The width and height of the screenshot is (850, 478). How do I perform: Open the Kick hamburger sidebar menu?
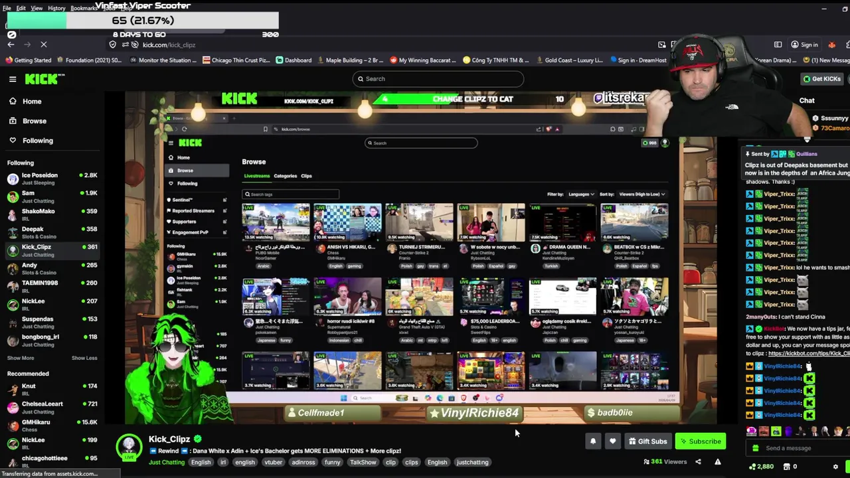tap(13, 79)
